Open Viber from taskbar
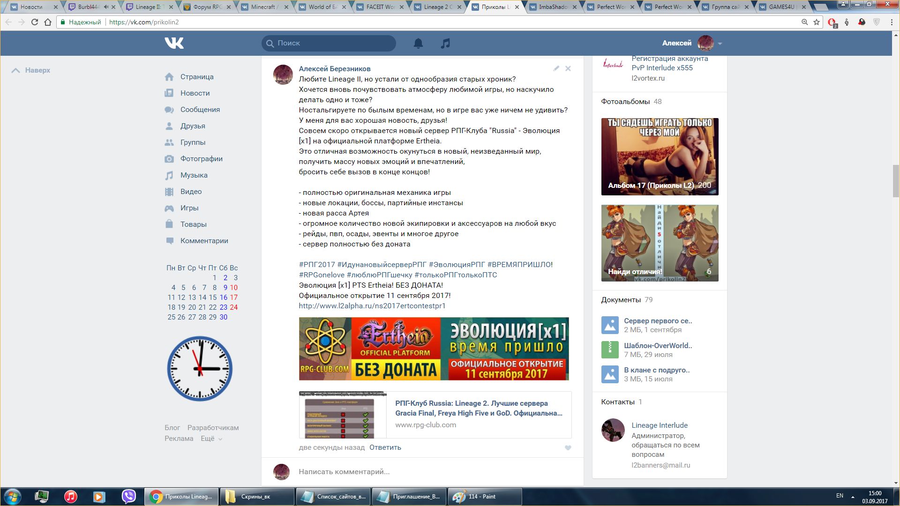 128,497
